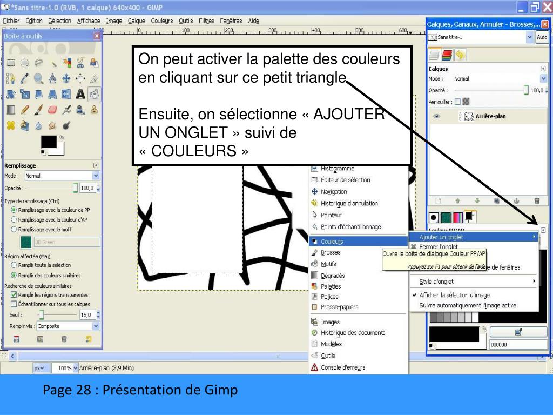Select the Color Picker eyedropper tool
This screenshot has width=553, height=415.
click(x=24, y=78)
